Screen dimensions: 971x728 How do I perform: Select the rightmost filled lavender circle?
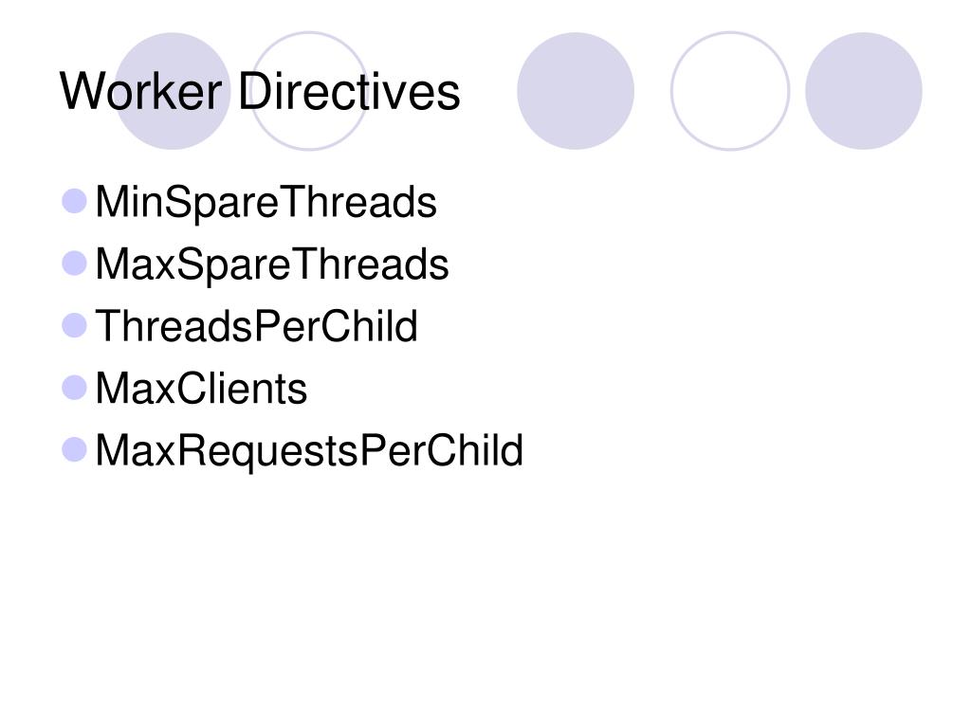pyautogui.click(x=863, y=91)
